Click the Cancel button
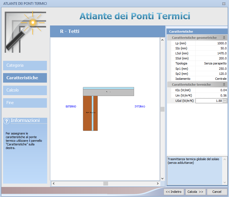229x197 pixels. pos(217,192)
